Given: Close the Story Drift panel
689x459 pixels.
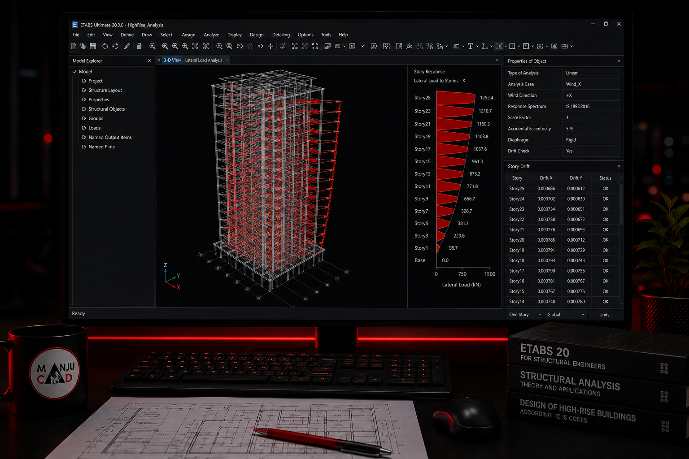Looking at the screenshot, I should 619,166.
